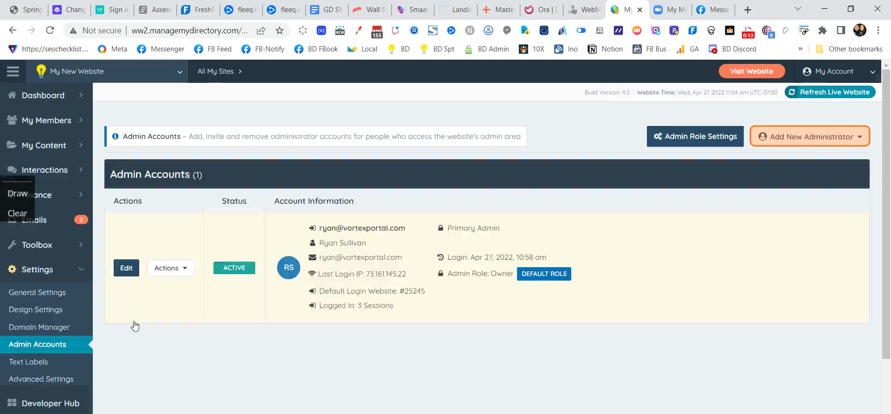Expand the Dashboard sidebar section

(x=46, y=95)
